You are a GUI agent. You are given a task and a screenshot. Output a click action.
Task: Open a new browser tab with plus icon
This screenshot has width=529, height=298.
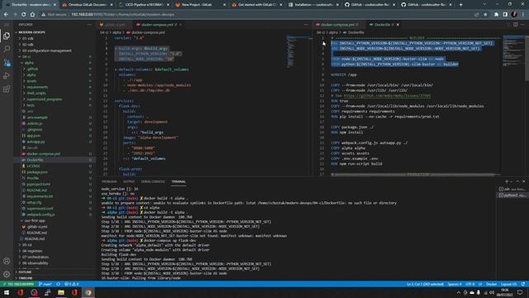pos(461,5)
